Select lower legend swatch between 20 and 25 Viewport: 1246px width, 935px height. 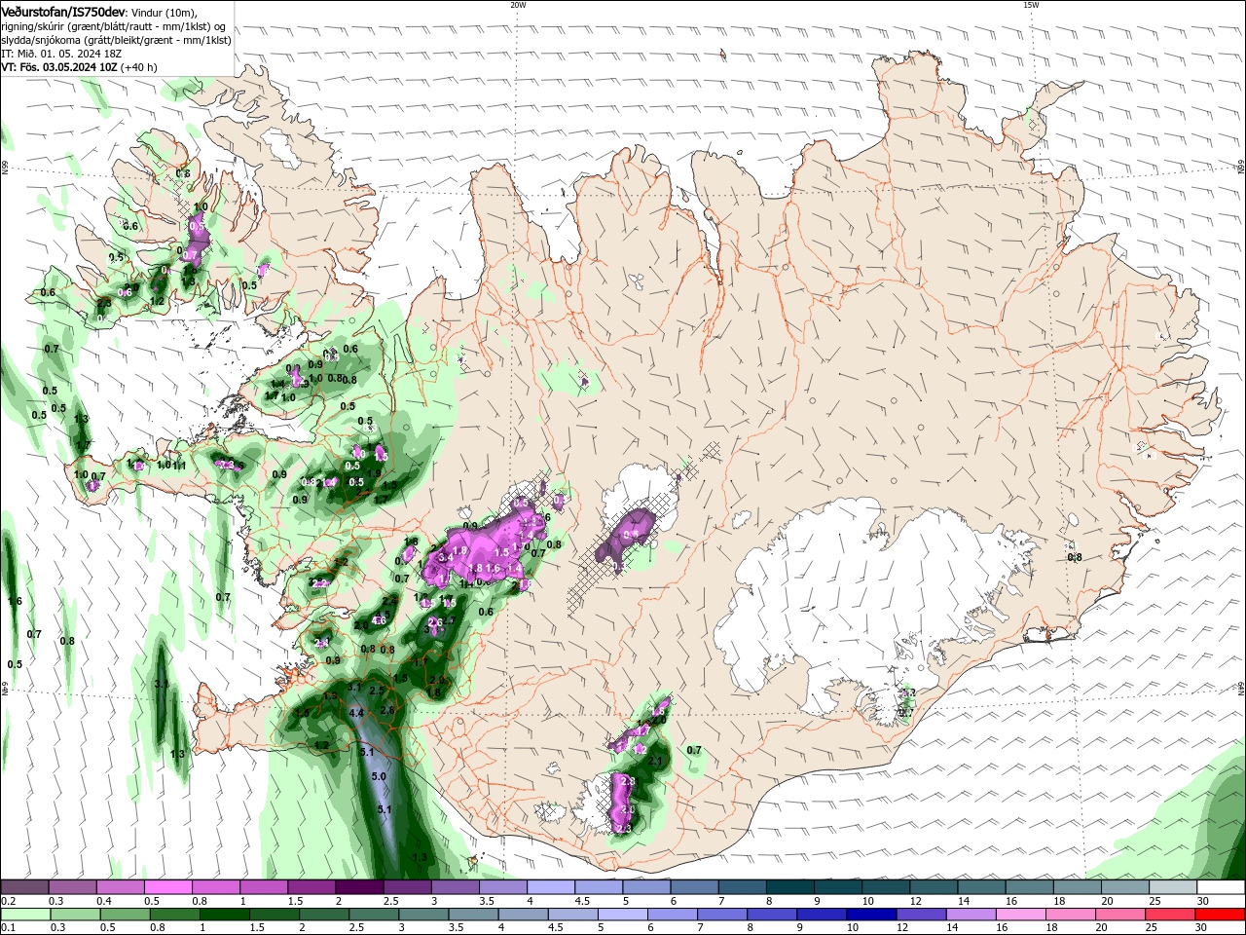[x=1119, y=915]
